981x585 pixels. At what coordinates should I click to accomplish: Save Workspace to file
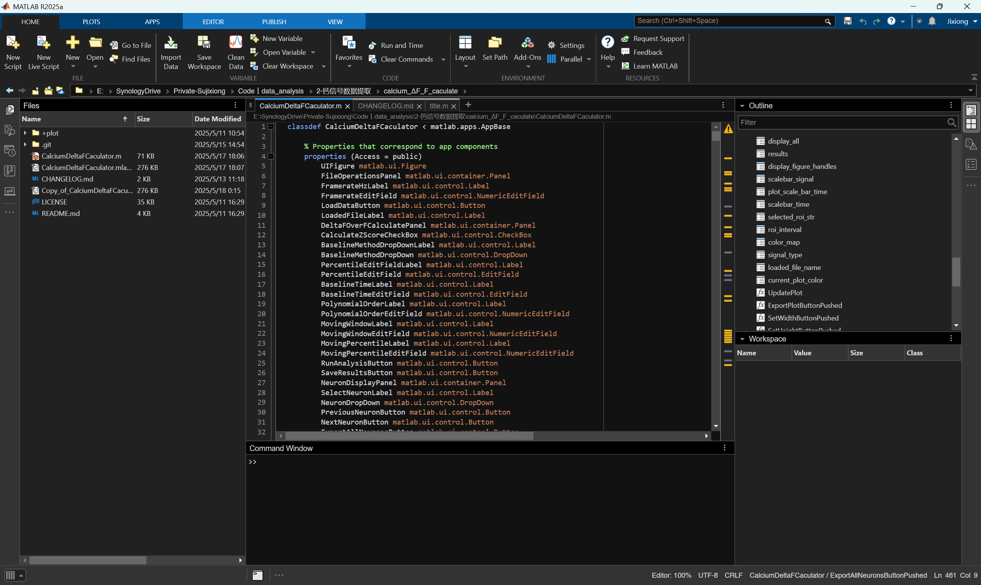pos(204,52)
